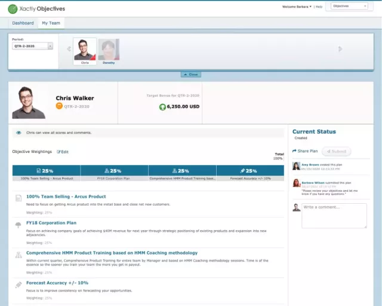Image resolution: width=382 pixels, height=306 pixels.
Task: Click the FY18 Corporation Plan objective icon
Action: tap(19, 225)
